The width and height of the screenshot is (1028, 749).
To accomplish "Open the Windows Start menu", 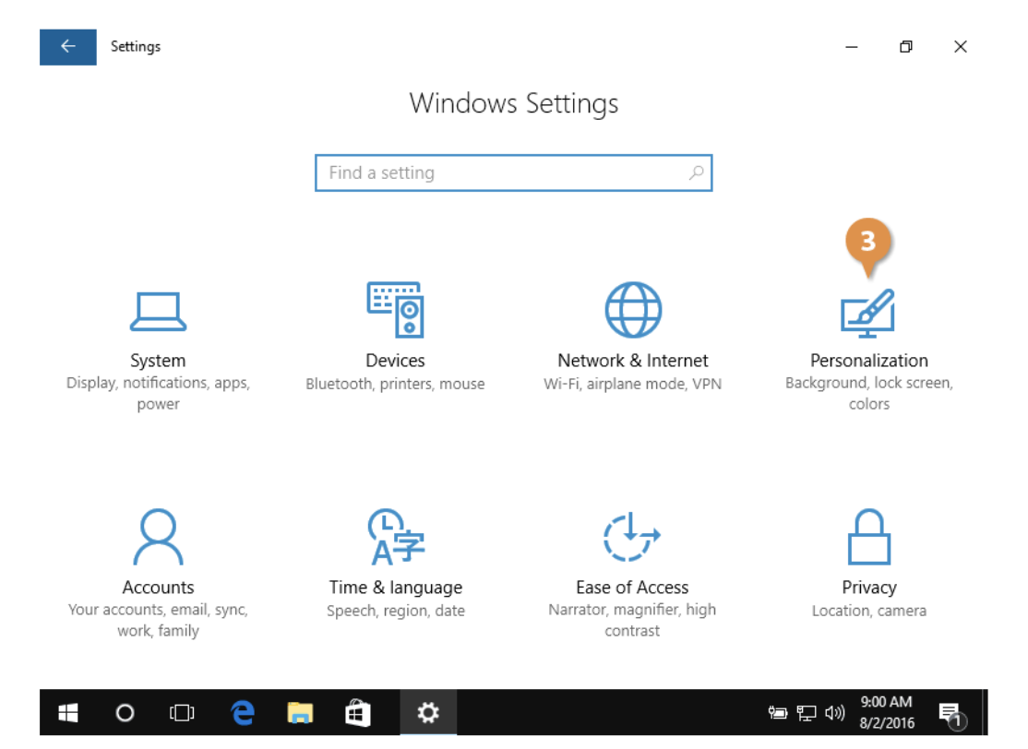I will point(68,713).
